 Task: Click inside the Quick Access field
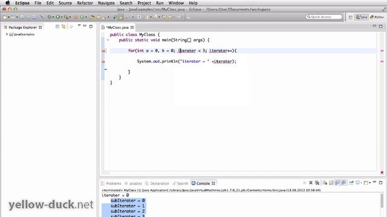[x=324, y=17]
